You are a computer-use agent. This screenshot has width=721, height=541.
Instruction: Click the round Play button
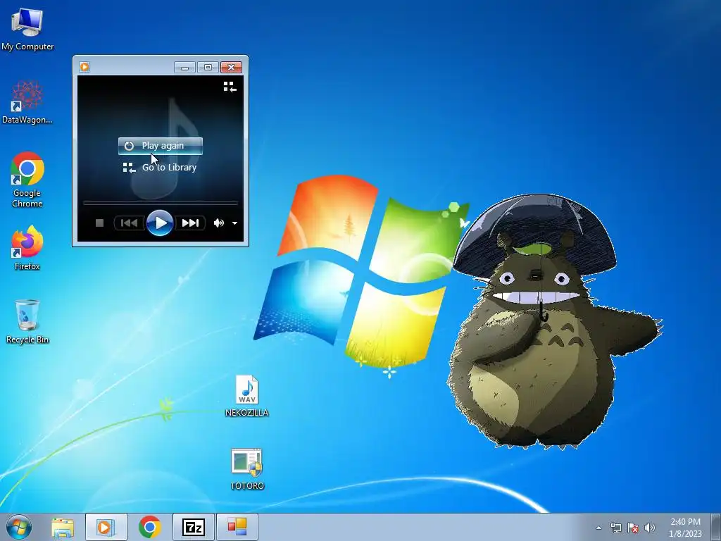coord(160,223)
